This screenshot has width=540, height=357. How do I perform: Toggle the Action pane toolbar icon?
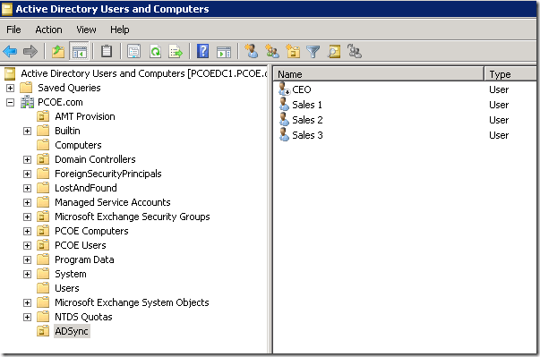[x=224, y=52]
